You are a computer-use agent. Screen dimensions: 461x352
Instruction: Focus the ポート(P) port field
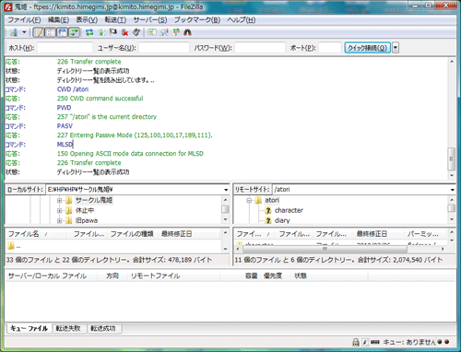(x=330, y=48)
